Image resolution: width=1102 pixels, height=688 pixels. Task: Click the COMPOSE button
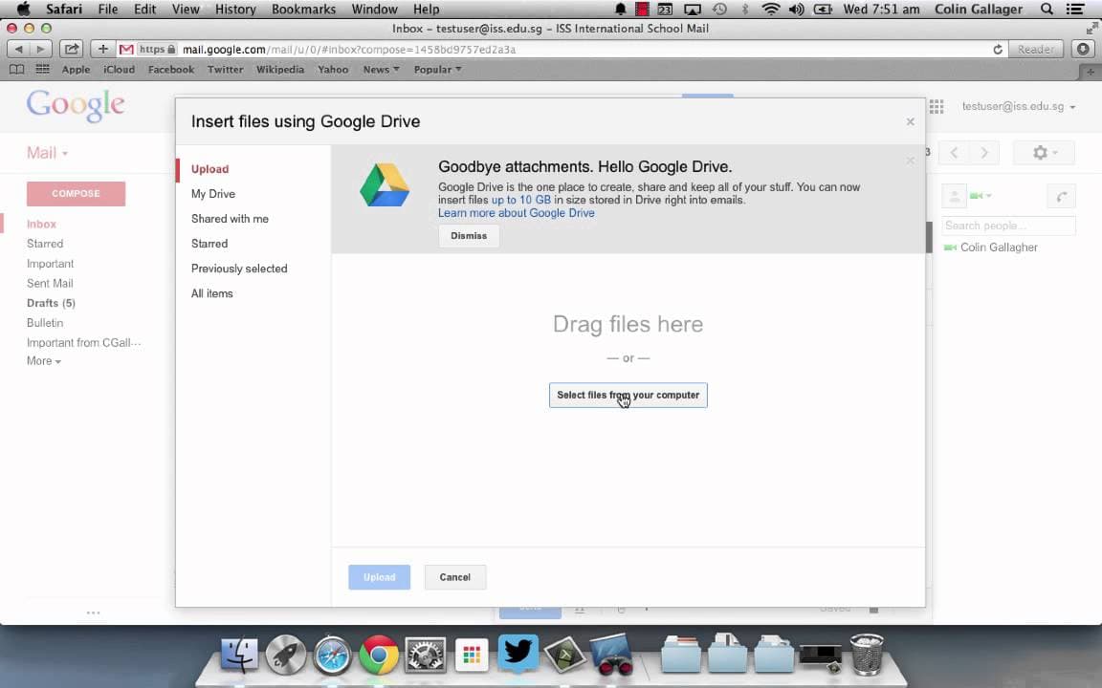pos(76,194)
